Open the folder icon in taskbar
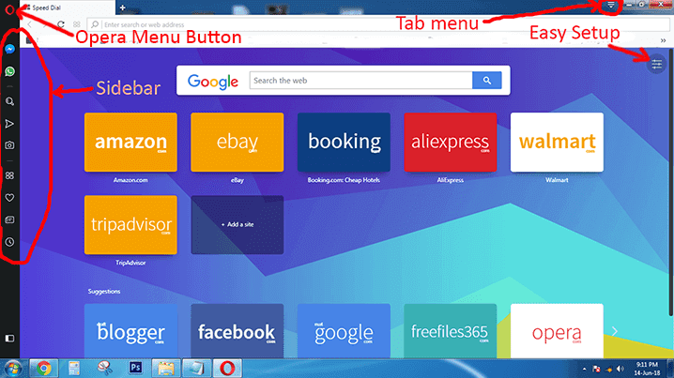This screenshot has width=674, height=378. pyautogui.click(x=166, y=369)
